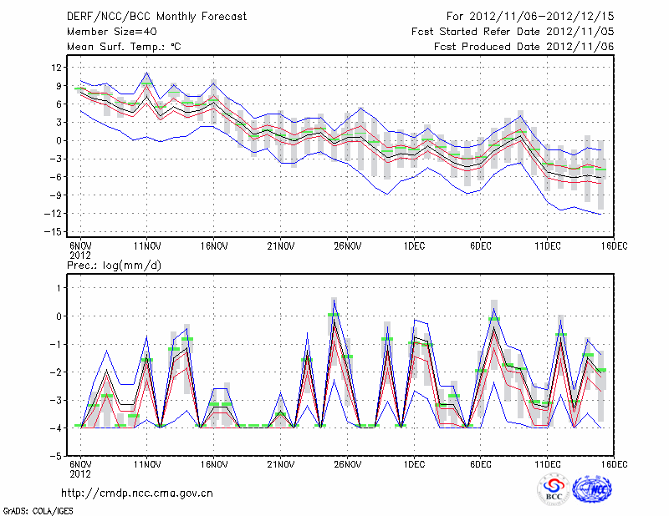Click the 12 label on temperature y-axis

point(59,67)
